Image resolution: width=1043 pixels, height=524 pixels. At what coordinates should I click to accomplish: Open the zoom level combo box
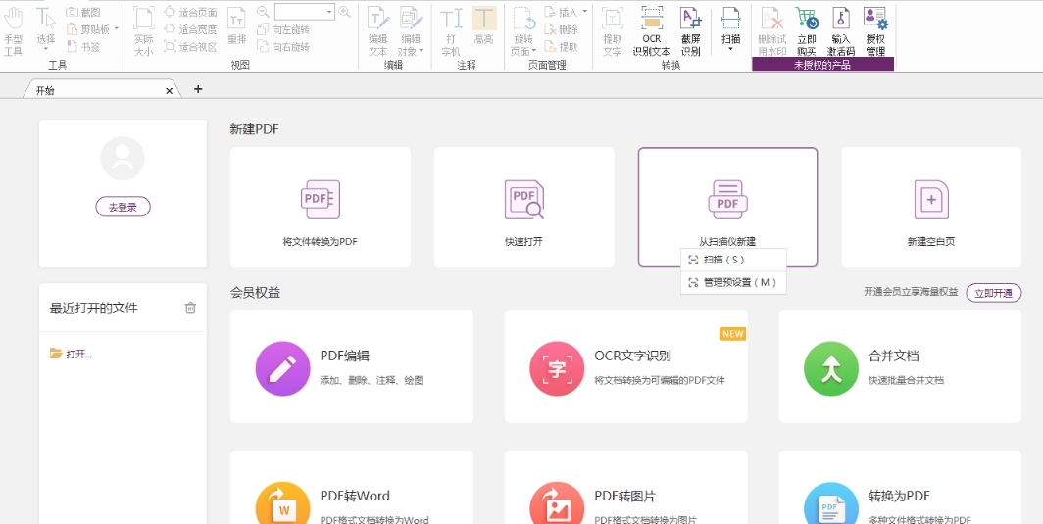(305, 12)
